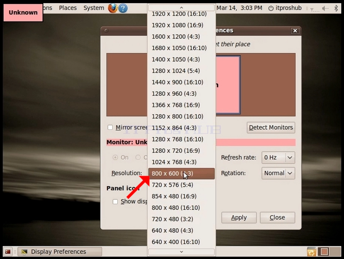Select the On radio button
The height and width of the screenshot is (259, 344).
115,157
